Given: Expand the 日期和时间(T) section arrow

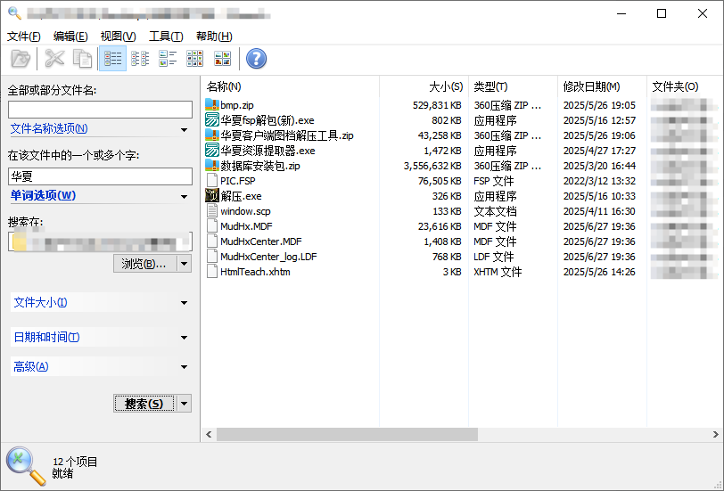Looking at the screenshot, I should 184,338.
